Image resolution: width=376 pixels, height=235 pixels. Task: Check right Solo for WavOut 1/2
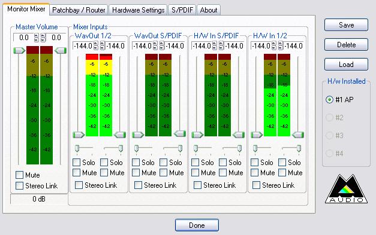(x=104, y=163)
